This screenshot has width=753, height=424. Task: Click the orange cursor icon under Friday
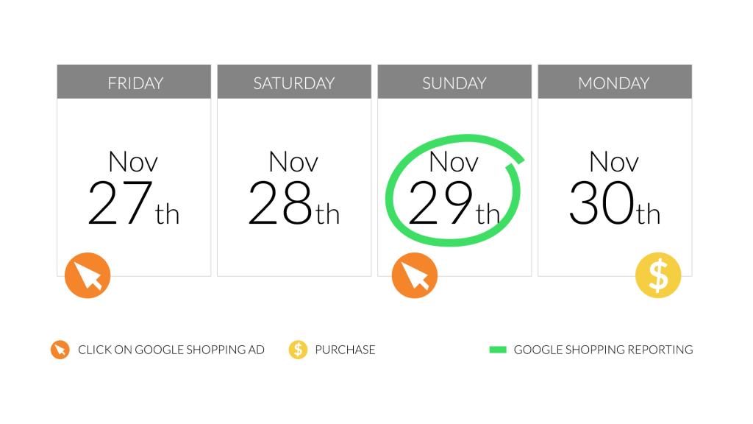pos(88,275)
